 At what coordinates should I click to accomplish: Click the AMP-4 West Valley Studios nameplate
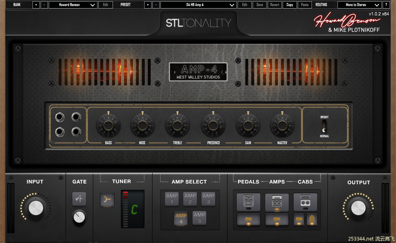tap(198, 72)
